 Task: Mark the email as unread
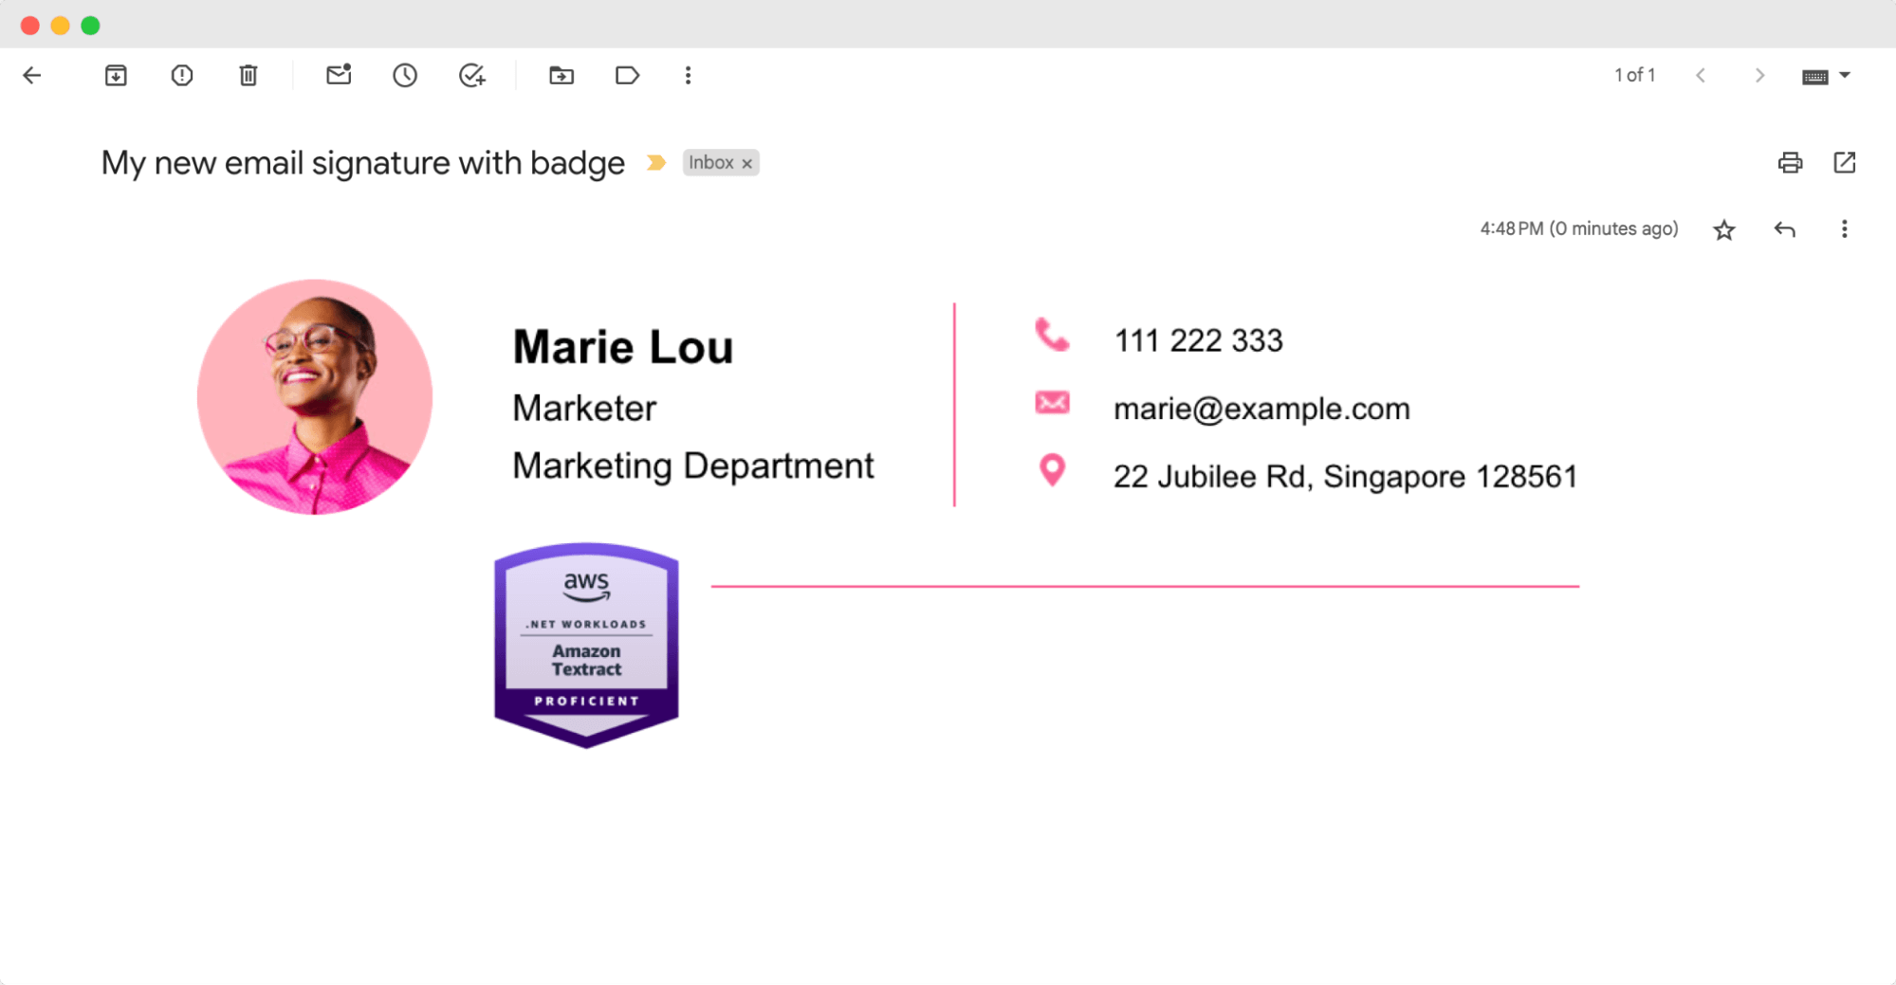(x=338, y=75)
